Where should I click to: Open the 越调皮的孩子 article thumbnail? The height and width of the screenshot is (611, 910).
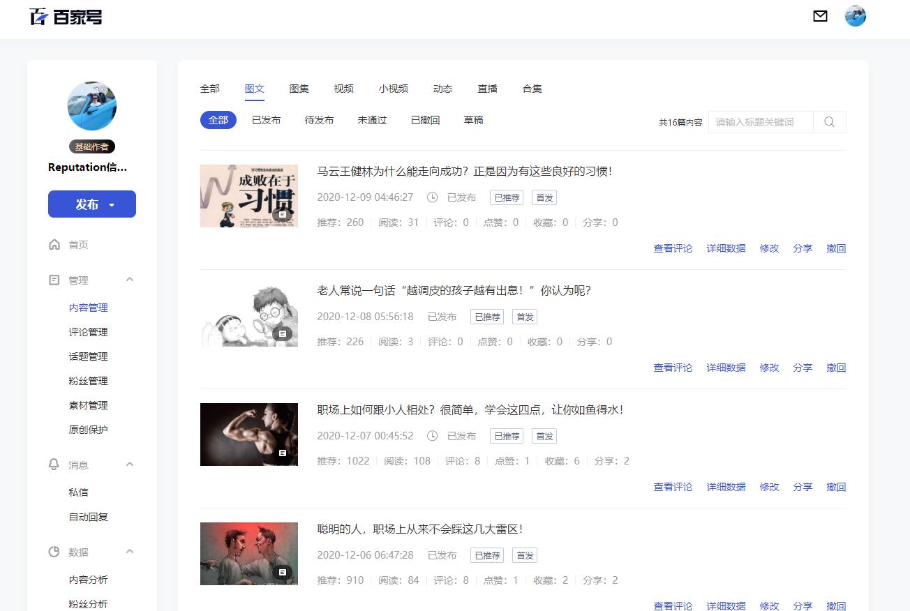point(249,315)
